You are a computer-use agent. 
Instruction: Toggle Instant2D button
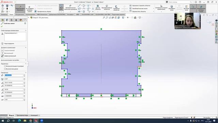pos(193,8)
